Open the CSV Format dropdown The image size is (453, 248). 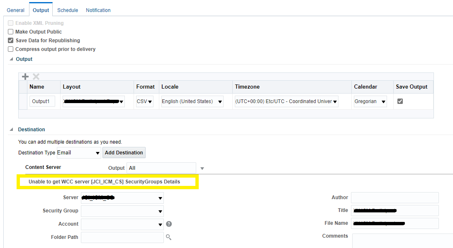click(x=144, y=101)
